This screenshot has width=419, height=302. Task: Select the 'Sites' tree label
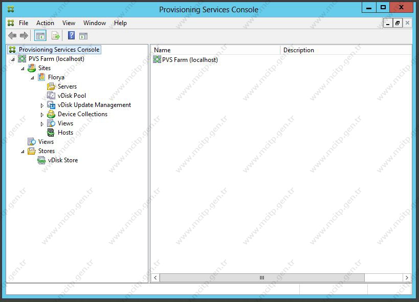(x=45, y=68)
